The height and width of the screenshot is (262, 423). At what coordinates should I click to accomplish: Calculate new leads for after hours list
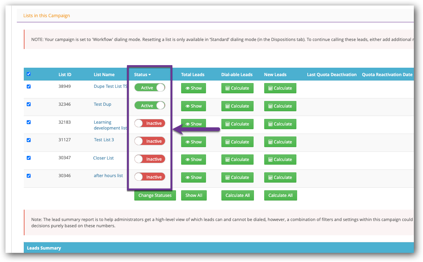point(280,177)
